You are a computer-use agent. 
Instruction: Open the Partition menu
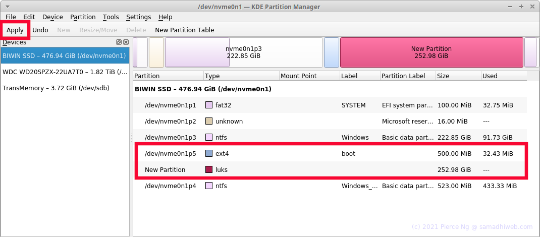[83, 17]
